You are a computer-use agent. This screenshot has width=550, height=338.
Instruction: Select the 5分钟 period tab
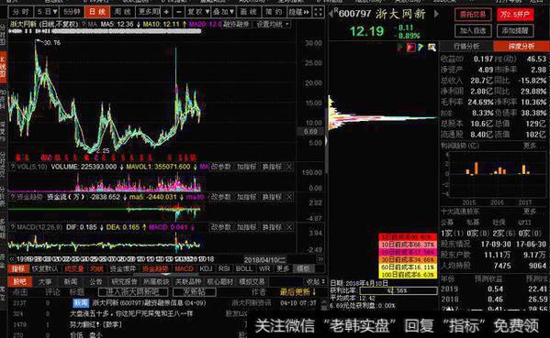pos(72,12)
